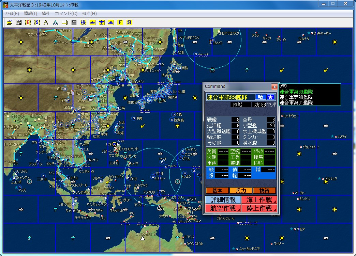Image resolution: width=356 pixels, height=256 pixels.
Task: Open the 操作 menu
Action: tap(46, 14)
